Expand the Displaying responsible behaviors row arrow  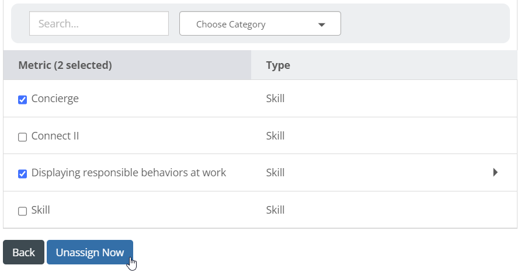(x=495, y=172)
